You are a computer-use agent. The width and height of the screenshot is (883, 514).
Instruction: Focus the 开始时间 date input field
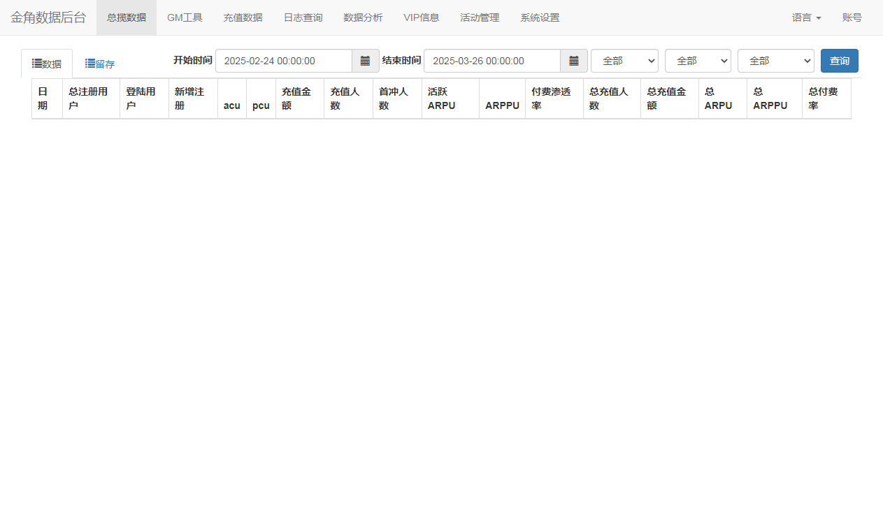coord(284,61)
